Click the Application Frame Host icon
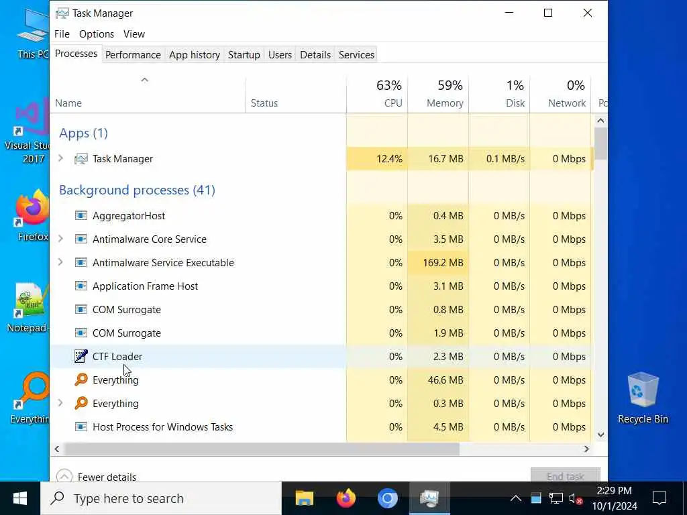 coord(81,286)
